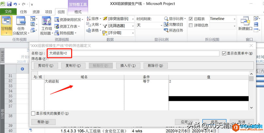Click the filter funnel icon
The width and height of the screenshot is (264, 133).
[105, 26]
